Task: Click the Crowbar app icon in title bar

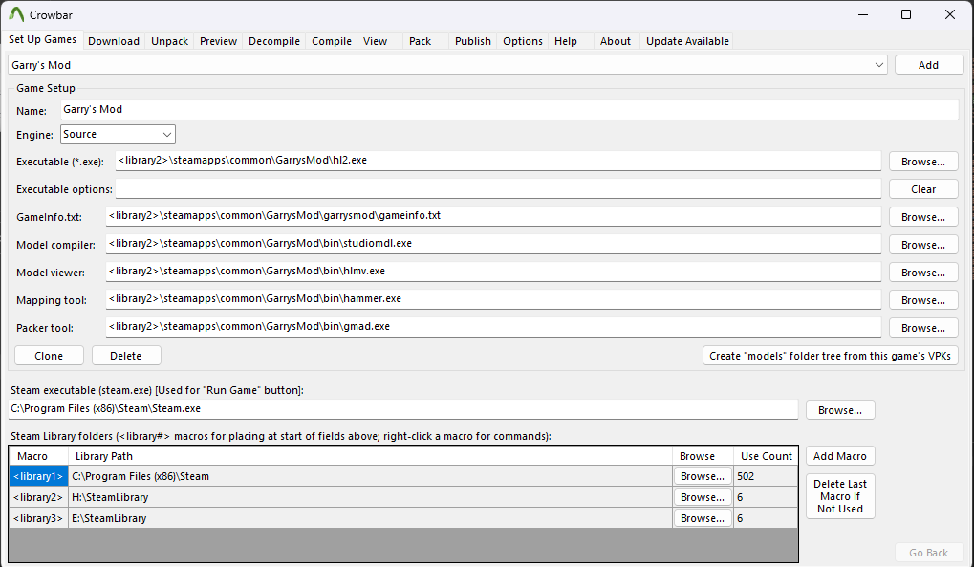Action: [16, 14]
